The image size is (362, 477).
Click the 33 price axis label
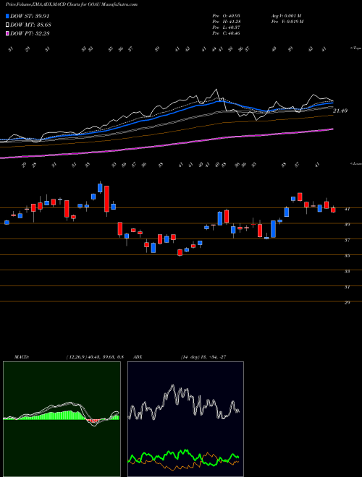tap(347, 271)
